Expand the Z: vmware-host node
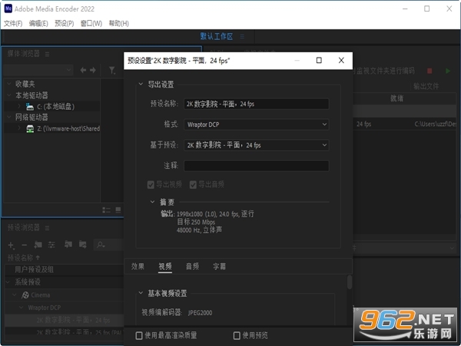The width and height of the screenshot is (461, 346). pos(18,128)
